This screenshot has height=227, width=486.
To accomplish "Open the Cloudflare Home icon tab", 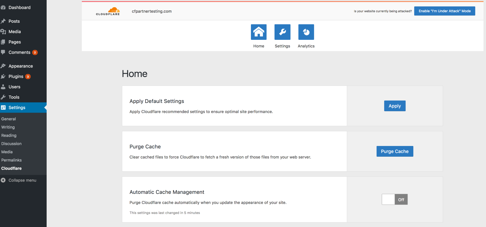I will pyautogui.click(x=258, y=32).
